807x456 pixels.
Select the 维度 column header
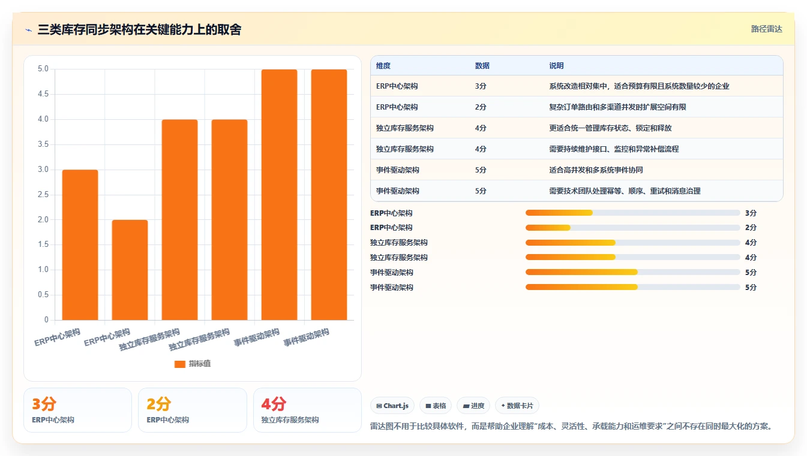383,66
